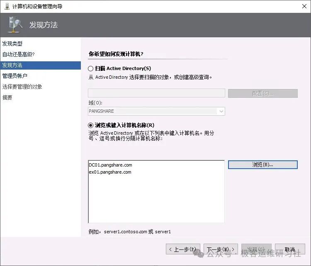Open the 域 PANGSHARE dropdown

[x=156, y=111]
